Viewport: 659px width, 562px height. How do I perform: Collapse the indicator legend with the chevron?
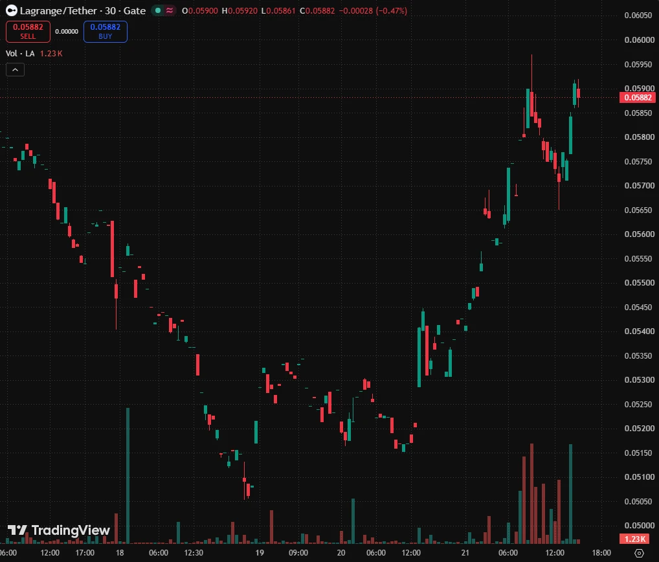(x=15, y=70)
